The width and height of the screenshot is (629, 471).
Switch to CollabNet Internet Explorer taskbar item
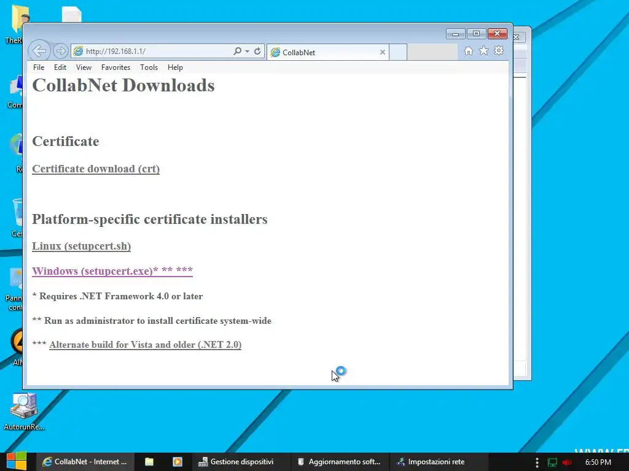[x=85, y=462]
